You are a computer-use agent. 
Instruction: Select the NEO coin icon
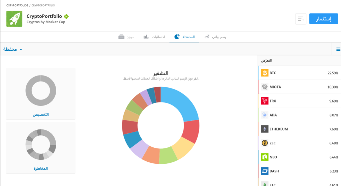pos(265,157)
